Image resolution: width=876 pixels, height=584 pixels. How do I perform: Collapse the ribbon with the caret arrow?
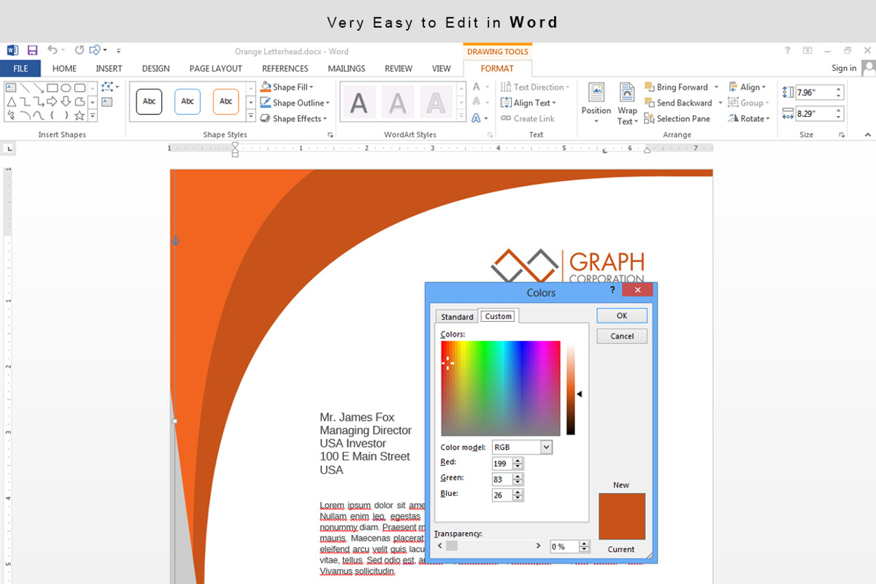pos(868,135)
